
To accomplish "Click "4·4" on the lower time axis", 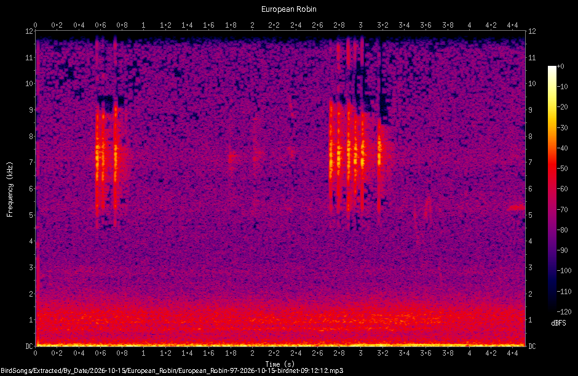I will point(512,353).
